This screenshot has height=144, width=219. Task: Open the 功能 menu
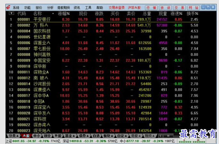(28, 8)
